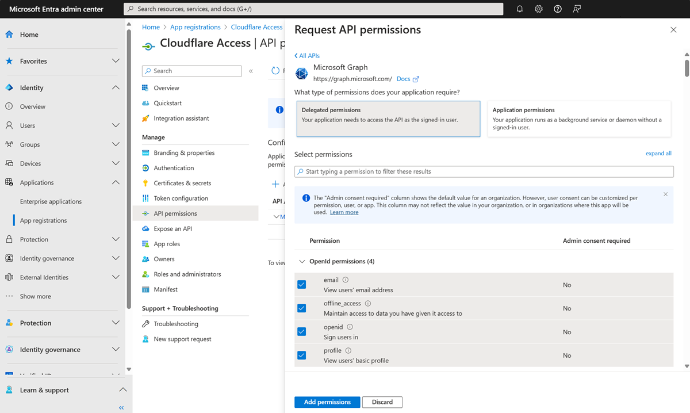Open the settings gear icon

coord(539,9)
